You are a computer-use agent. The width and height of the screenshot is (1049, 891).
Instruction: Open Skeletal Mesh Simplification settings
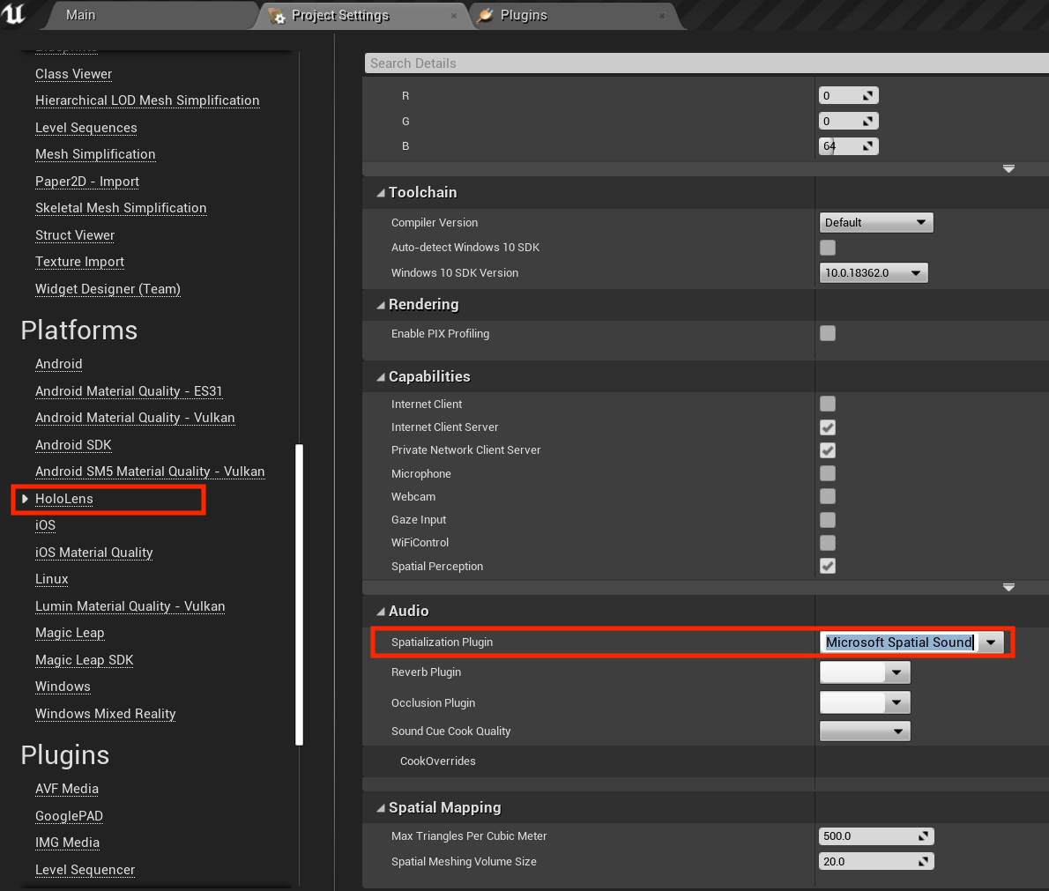[121, 208]
